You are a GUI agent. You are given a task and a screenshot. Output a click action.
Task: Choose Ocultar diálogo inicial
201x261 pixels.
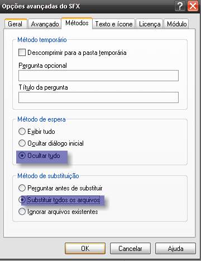pos(22,143)
